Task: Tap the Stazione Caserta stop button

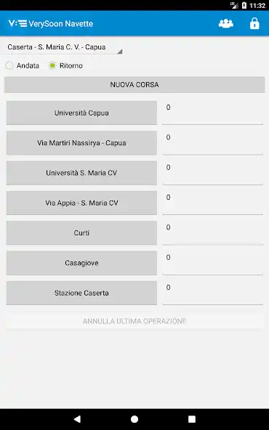Action: (x=81, y=293)
